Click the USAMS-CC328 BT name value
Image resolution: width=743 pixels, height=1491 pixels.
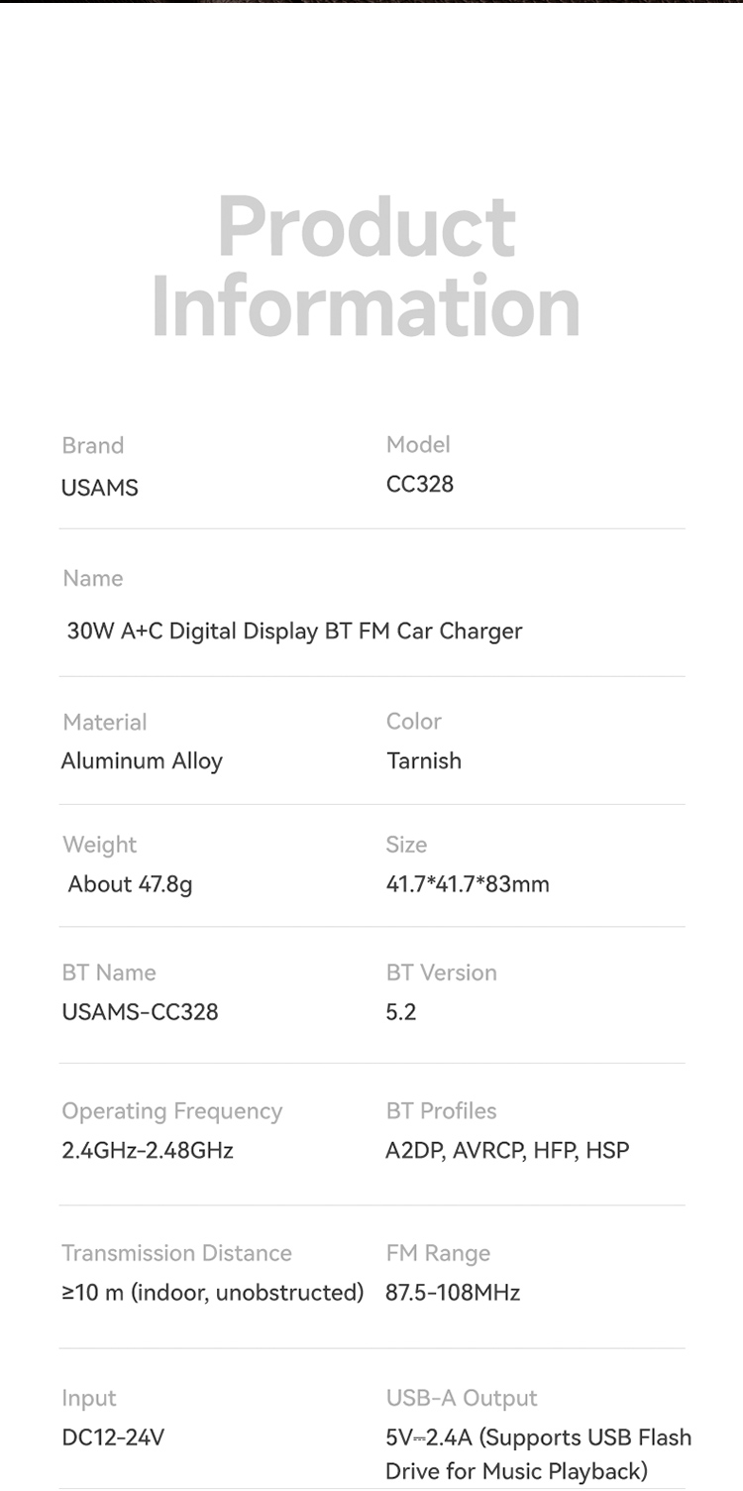pyautogui.click(x=140, y=1012)
